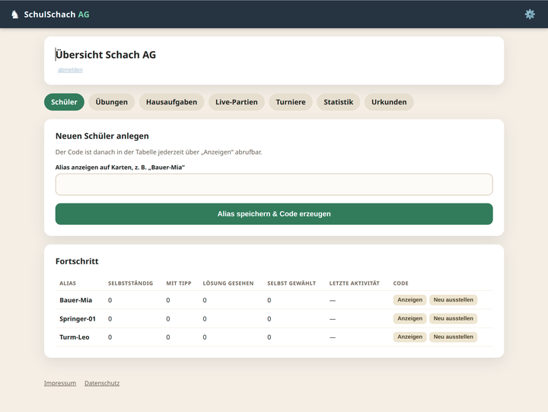Open the Turniere tab
Image resolution: width=548 pixels, height=412 pixels.
(x=291, y=102)
